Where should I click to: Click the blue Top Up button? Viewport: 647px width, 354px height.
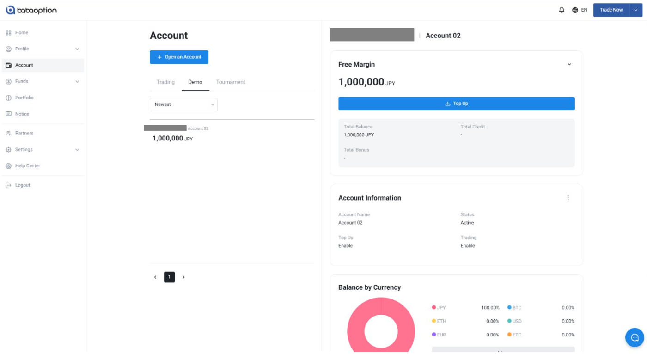point(456,104)
